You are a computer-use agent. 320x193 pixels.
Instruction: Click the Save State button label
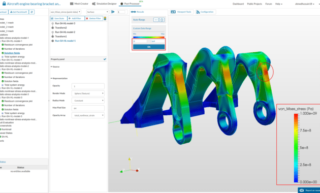pos(59,18)
